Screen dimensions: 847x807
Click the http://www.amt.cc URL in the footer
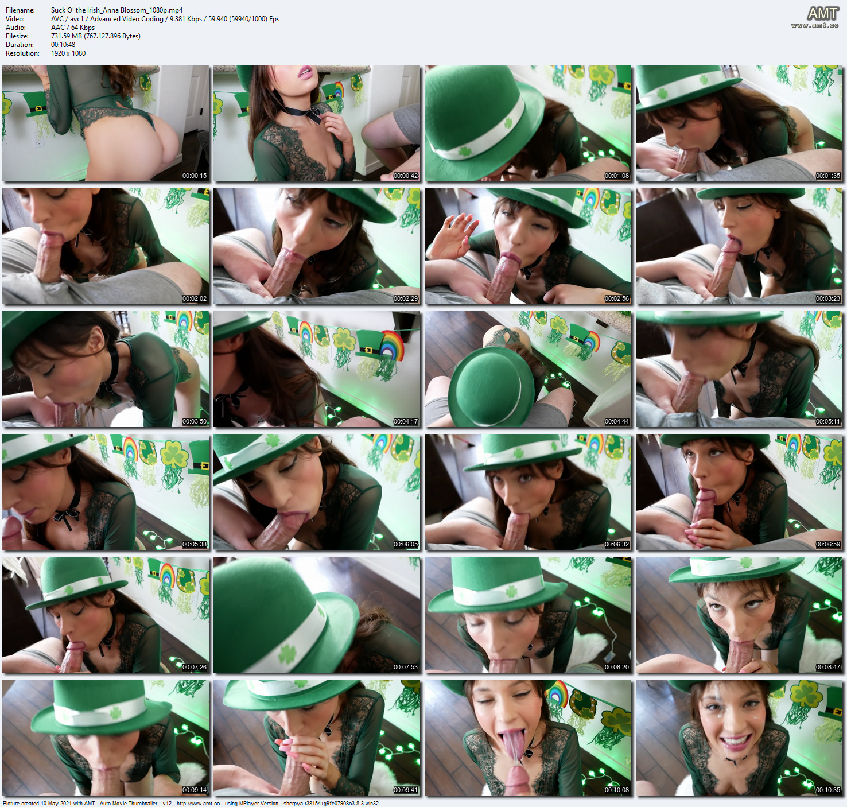198,804
